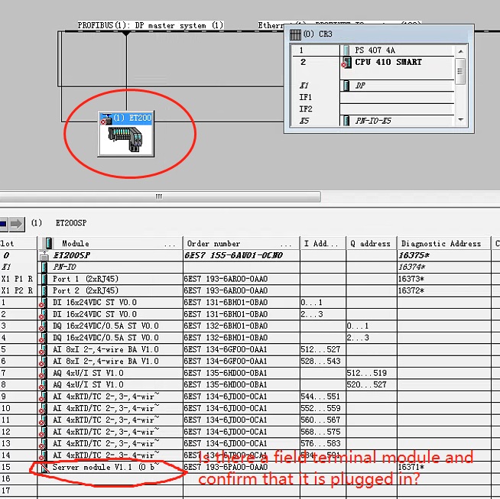500x499 pixels.
Task: Click diagnostic address 16371*
Action: pos(411,467)
